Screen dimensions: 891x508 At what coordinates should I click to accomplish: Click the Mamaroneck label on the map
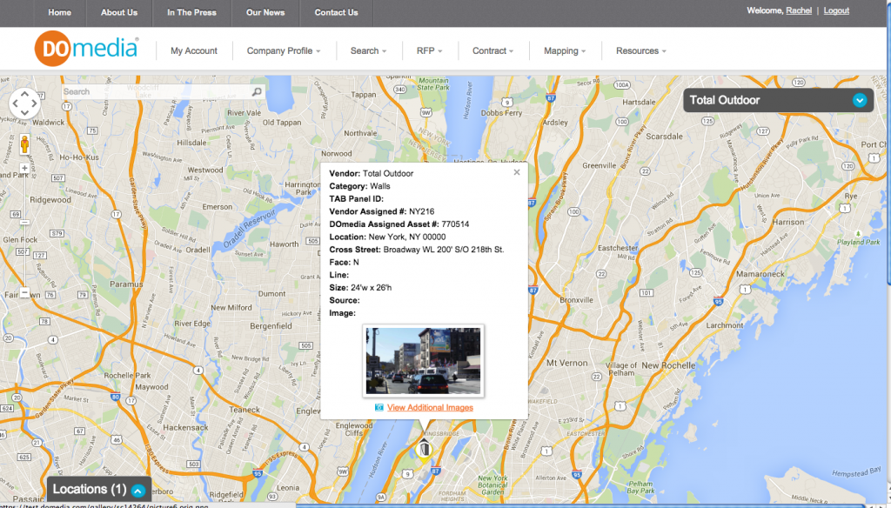(760, 274)
